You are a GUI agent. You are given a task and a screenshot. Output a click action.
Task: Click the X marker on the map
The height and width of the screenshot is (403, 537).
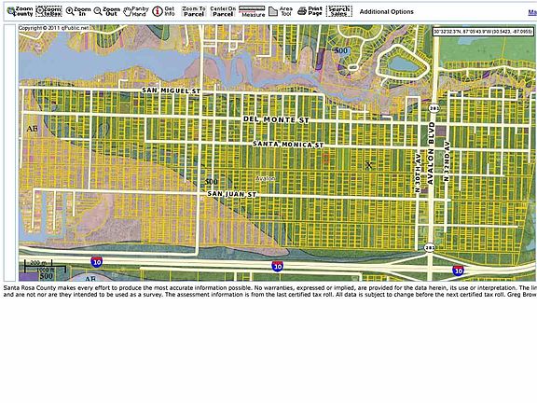pyautogui.click(x=369, y=165)
